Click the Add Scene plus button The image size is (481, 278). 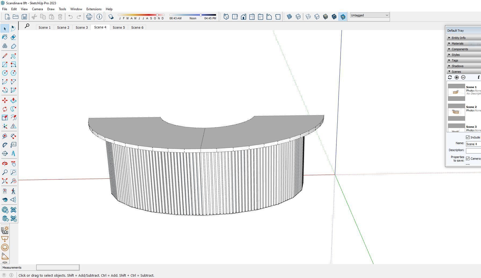pyautogui.click(x=457, y=77)
